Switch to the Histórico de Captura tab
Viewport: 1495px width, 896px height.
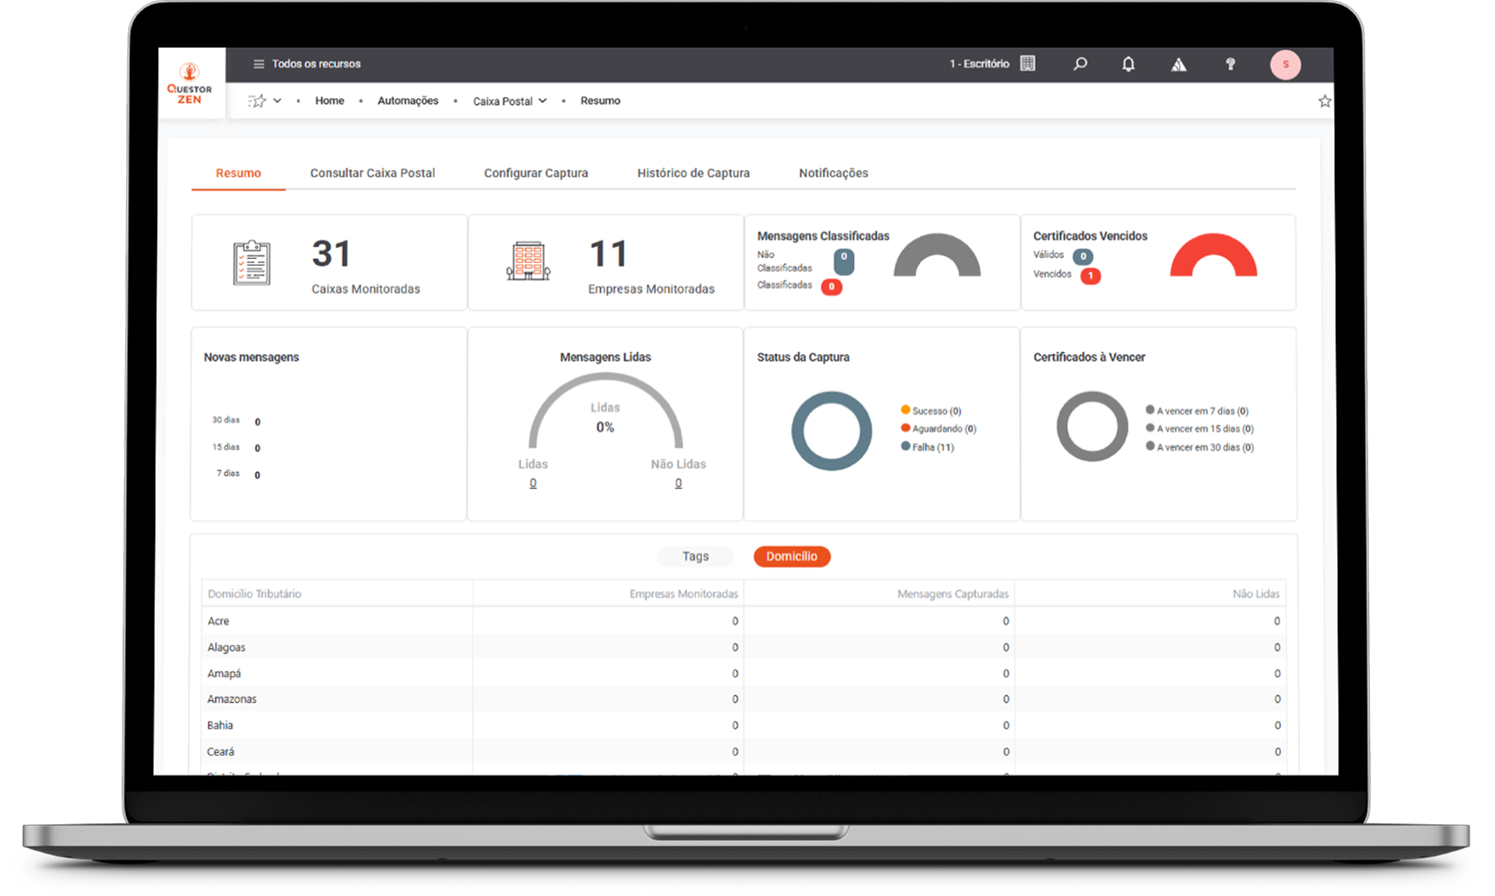point(693,173)
